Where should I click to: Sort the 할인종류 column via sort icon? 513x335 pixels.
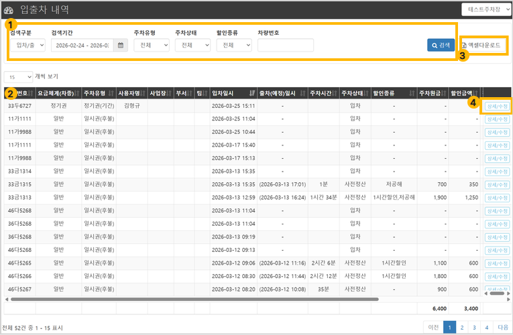[x=412, y=94]
